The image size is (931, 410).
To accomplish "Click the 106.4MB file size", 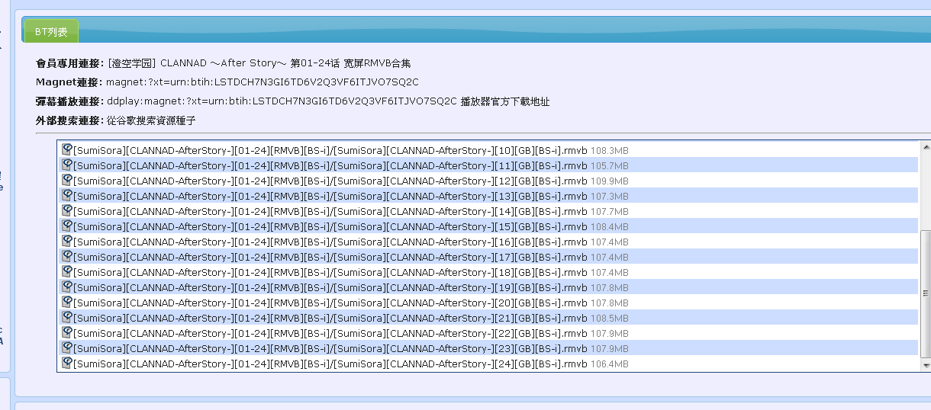I will pos(610,364).
